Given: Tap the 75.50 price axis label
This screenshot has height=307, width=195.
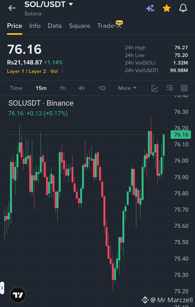Looking at the screenshot, I should 181,242.
